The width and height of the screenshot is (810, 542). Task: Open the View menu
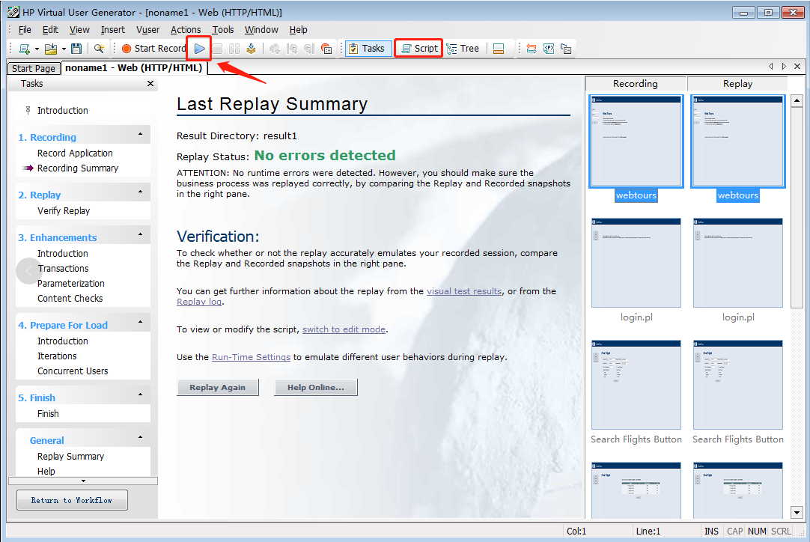79,29
